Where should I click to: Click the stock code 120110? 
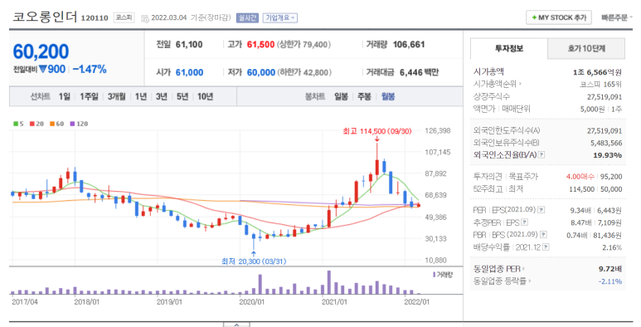(95, 18)
